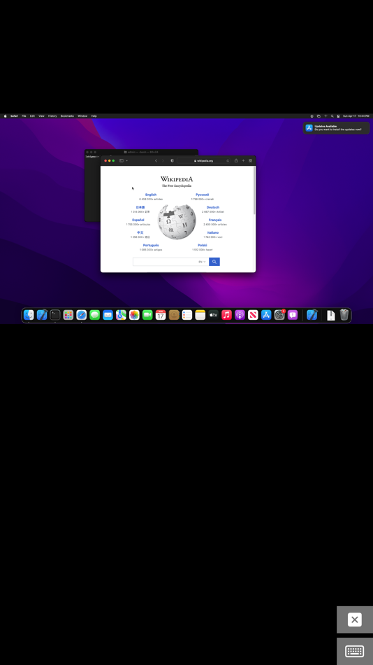Open Photos from the Dock
The height and width of the screenshot is (665, 373).
(x=134, y=315)
